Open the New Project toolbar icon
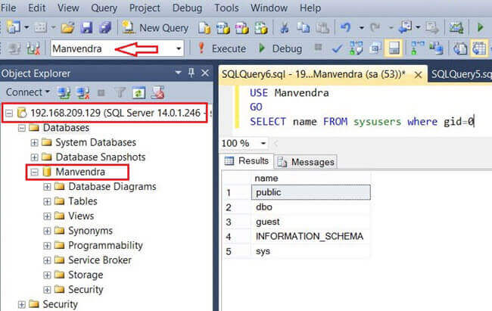Image resolution: width=492 pixels, height=311 pixels. (14, 27)
